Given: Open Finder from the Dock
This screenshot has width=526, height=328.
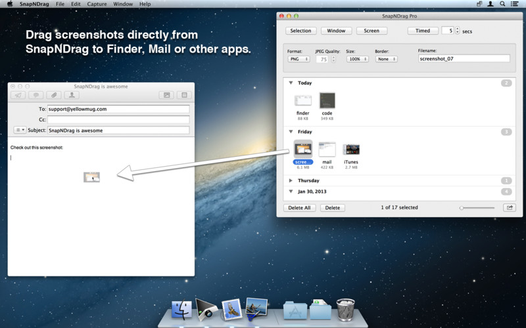Looking at the screenshot, I should pos(181,310).
